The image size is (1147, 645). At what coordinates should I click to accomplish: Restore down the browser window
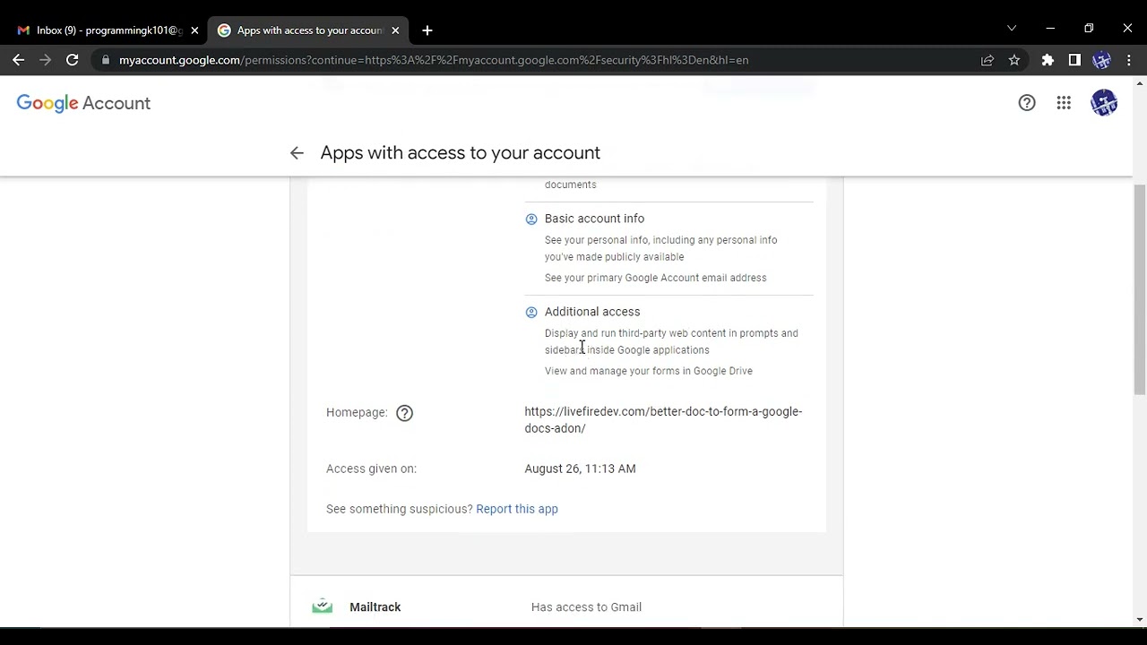point(1089,29)
